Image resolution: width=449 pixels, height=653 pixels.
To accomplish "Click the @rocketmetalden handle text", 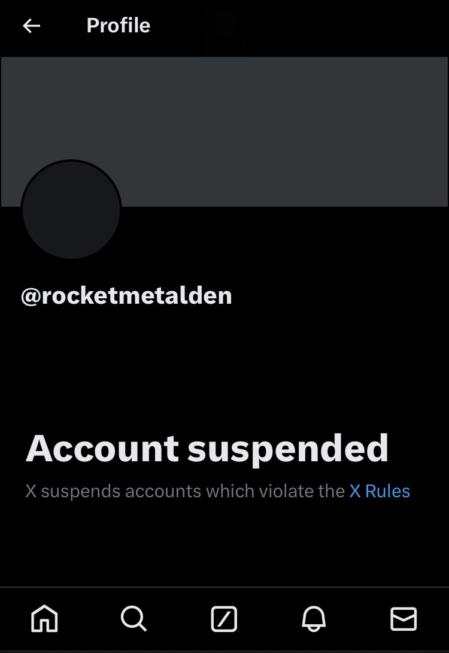I will (x=126, y=296).
